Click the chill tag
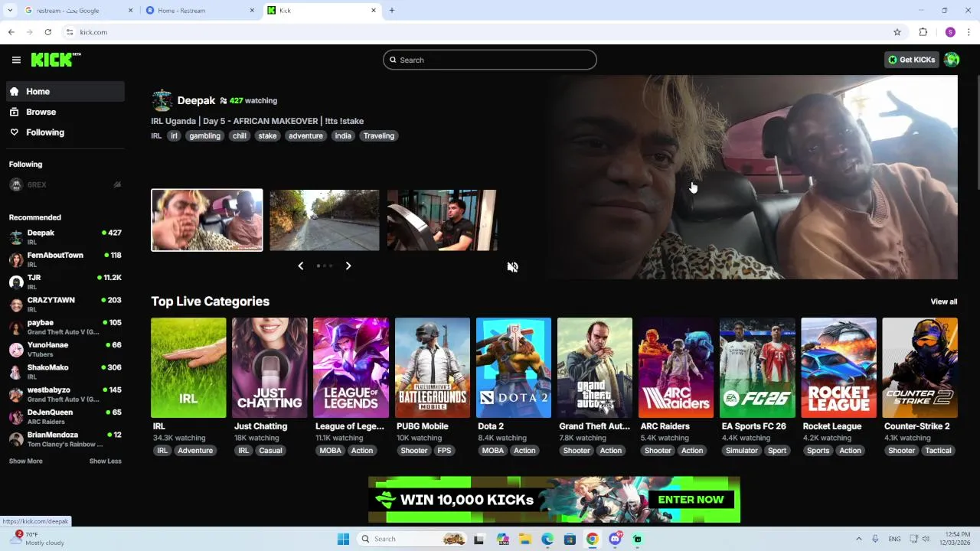Screen dimensions: 980x551 (240, 135)
